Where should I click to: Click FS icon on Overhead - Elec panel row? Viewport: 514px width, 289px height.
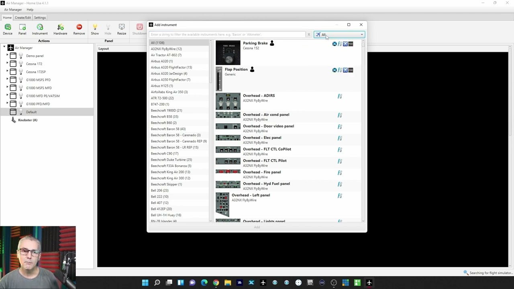coord(340,138)
